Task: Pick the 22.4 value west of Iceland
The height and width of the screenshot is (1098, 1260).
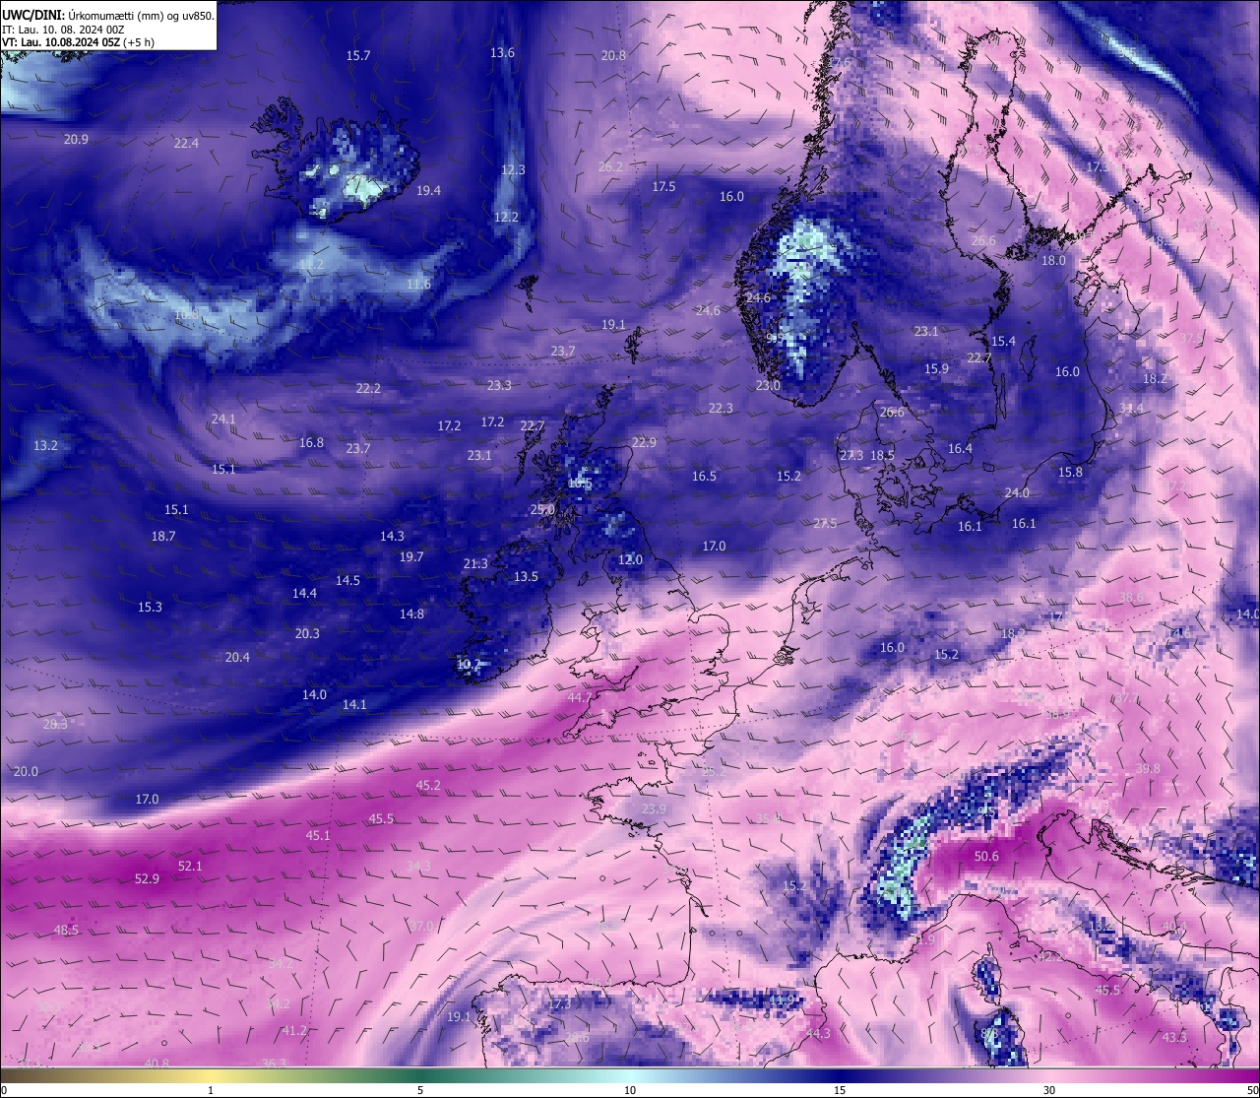Action: tap(186, 144)
